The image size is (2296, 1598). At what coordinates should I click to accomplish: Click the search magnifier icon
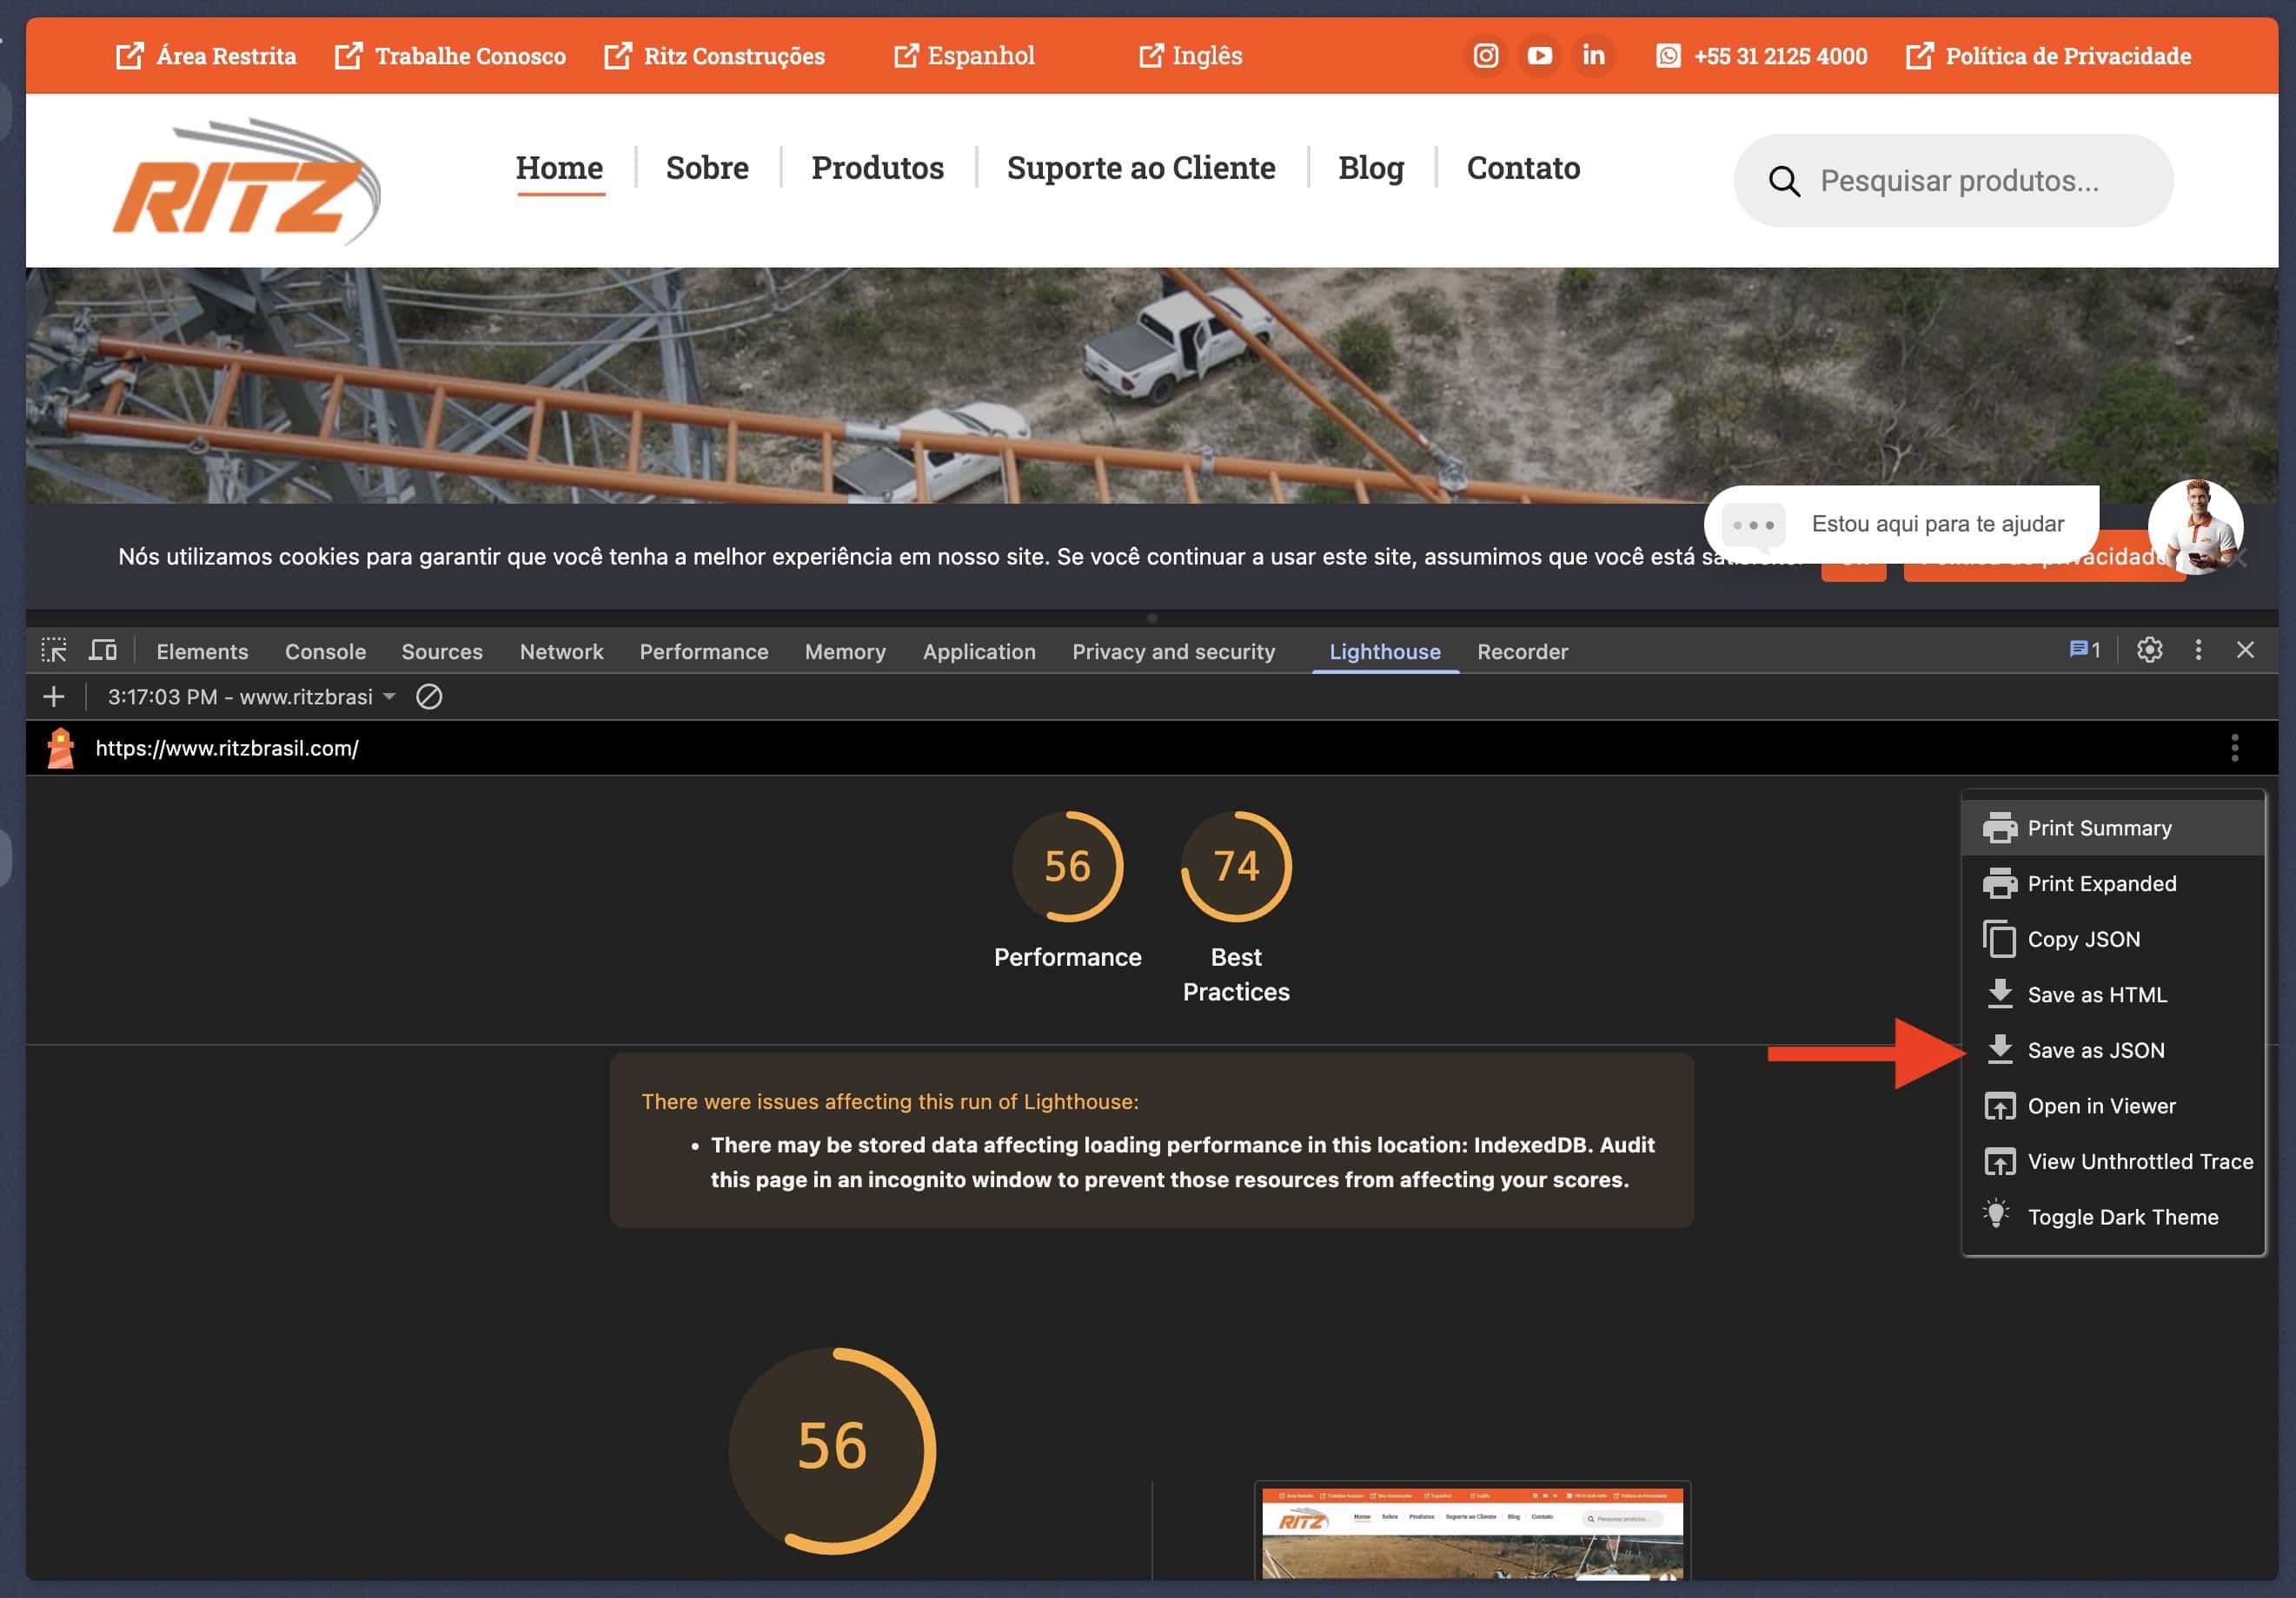click(x=1784, y=181)
